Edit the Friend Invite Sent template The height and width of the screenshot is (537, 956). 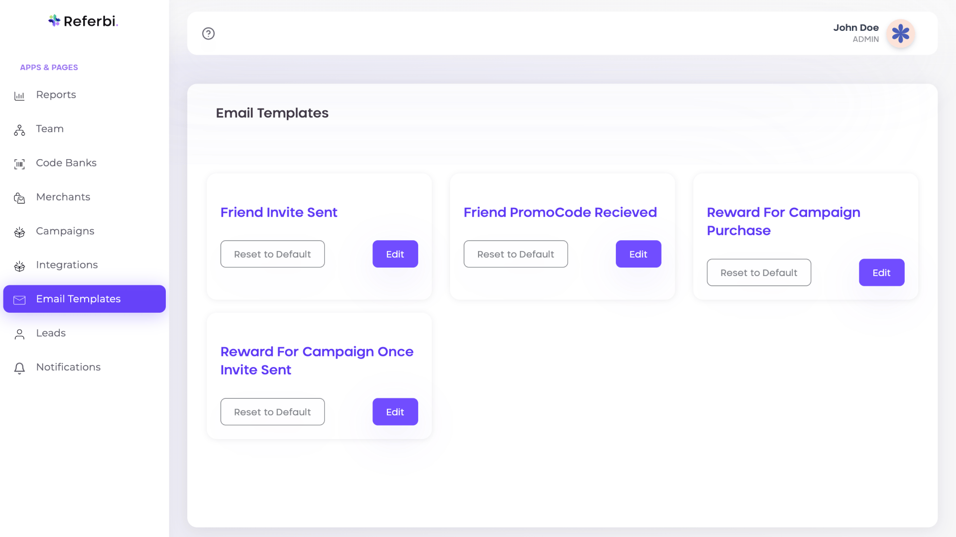(x=395, y=254)
